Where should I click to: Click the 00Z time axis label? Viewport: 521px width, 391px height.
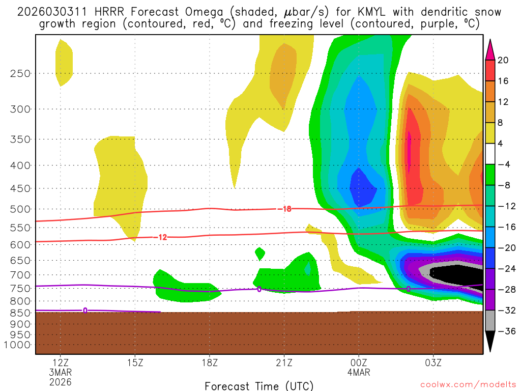tap(359, 362)
